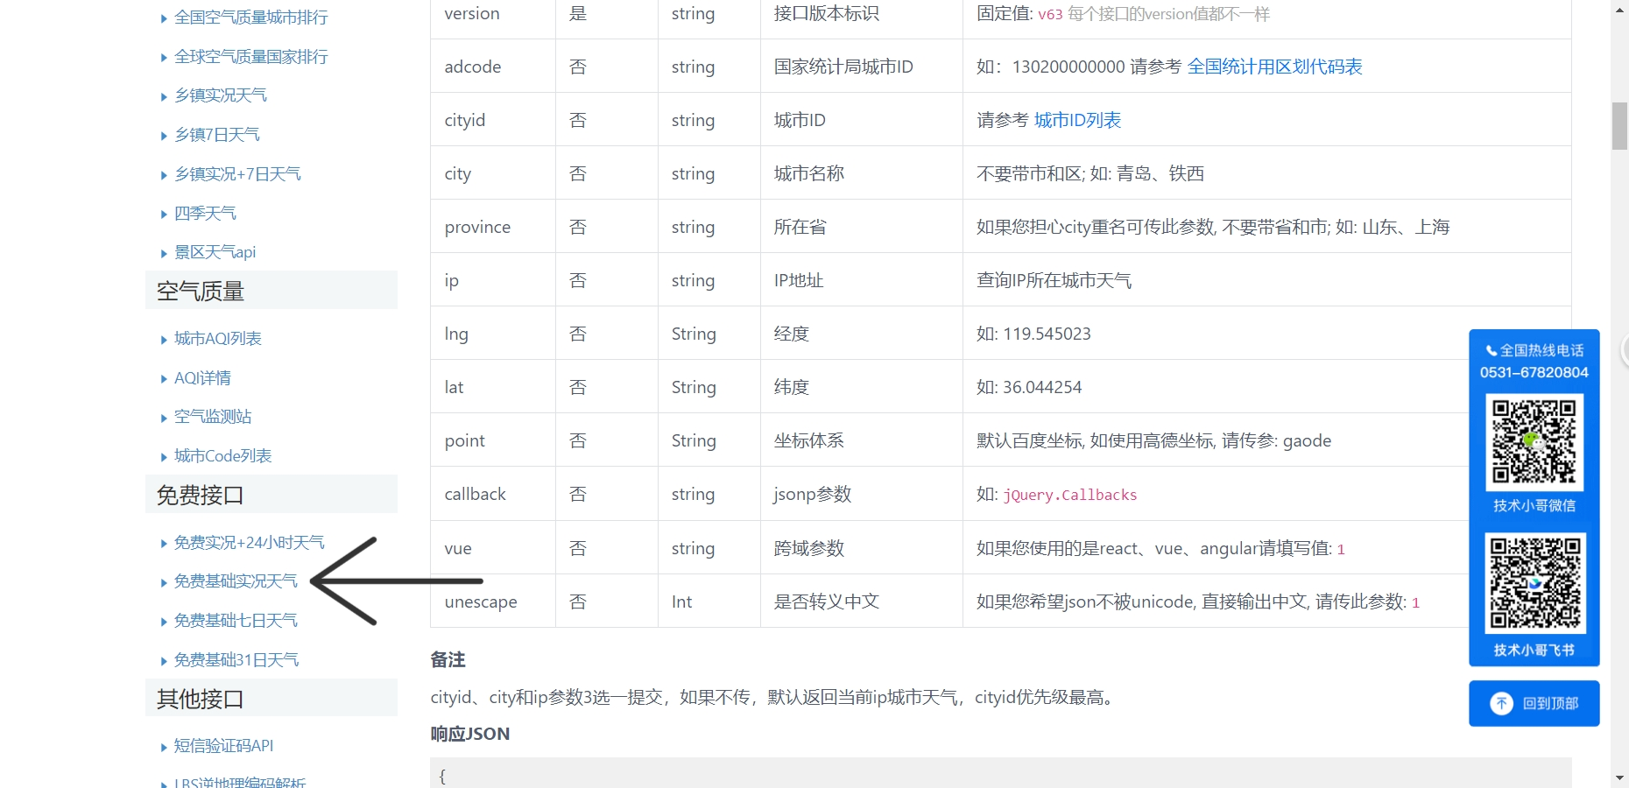The image size is (1629, 788).
Task: Click the point parameter cell
Action: pyautogui.click(x=492, y=440)
